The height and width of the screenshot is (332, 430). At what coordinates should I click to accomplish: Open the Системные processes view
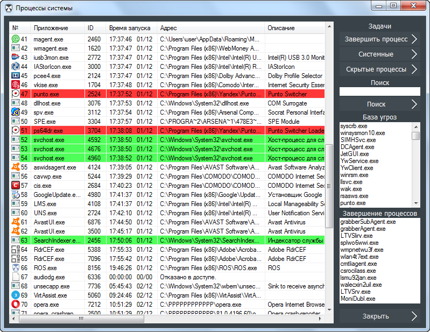(379, 54)
